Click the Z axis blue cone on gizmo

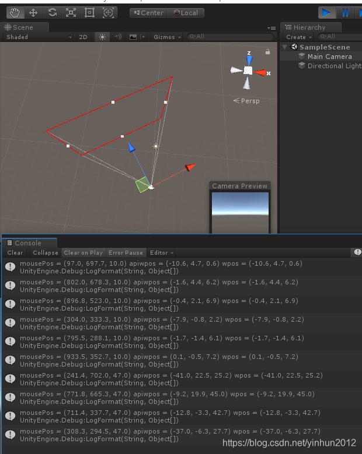249,59
